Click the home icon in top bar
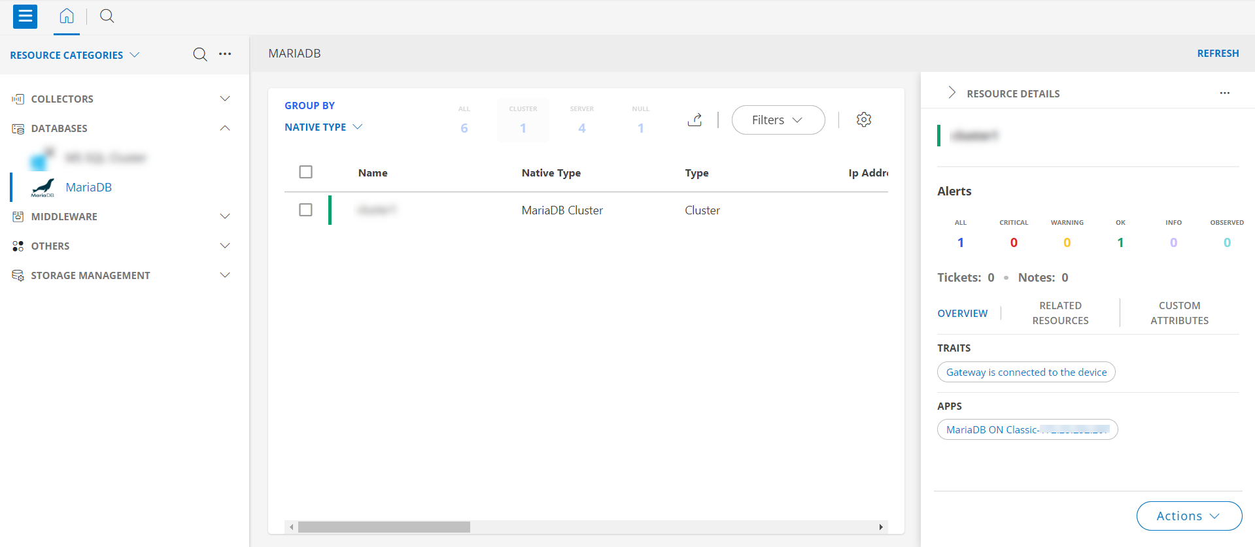The height and width of the screenshot is (547, 1255). pyautogui.click(x=67, y=16)
